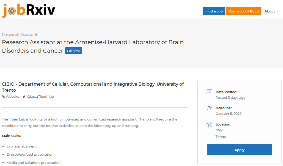Click the 'Italy' location text
Viewport: 283px width, 166px height.
pos(219,130)
